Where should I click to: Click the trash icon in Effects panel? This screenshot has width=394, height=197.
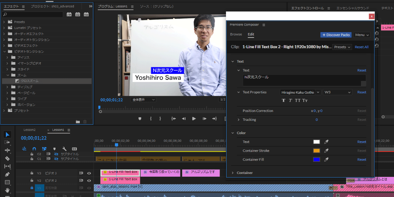click(x=85, y=122)
